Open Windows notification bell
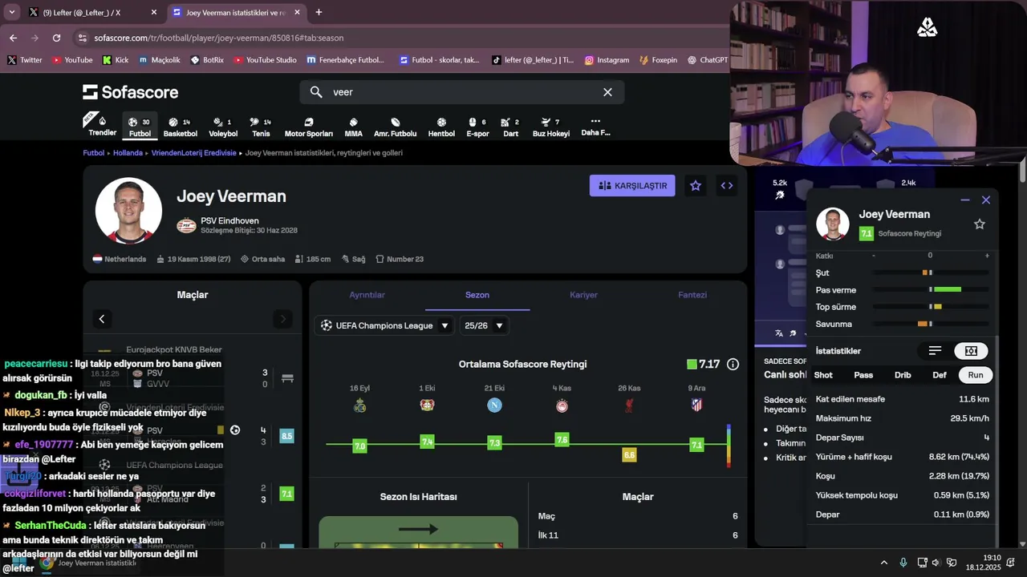Image resolution: width=1027 pixels, height=577 pixels. click(1011, 563)
